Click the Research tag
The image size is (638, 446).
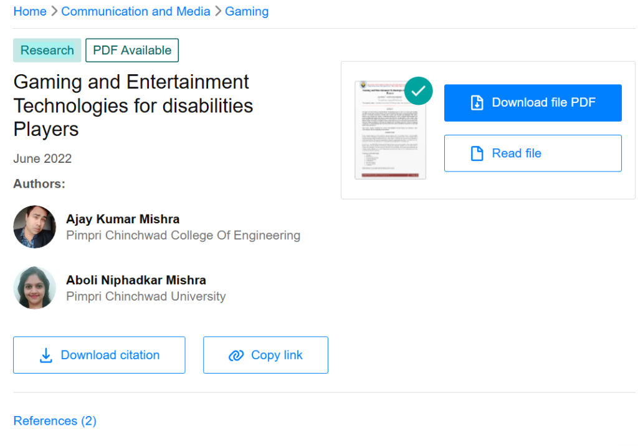click(x=47, y=50)
